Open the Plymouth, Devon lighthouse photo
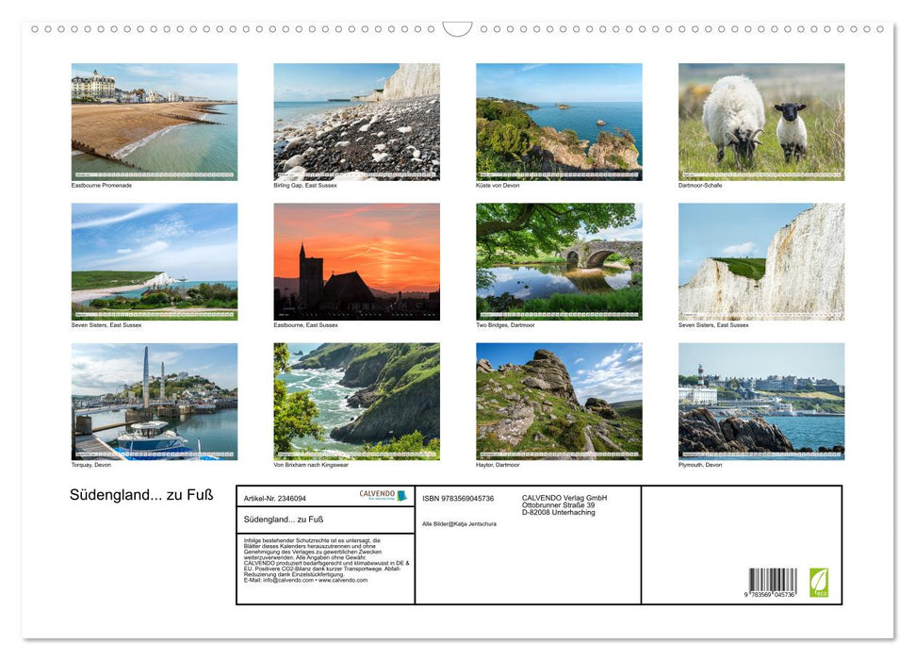This screenshot has width=915, height=660. (761, 402)
